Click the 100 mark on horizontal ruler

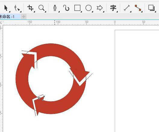[58, 22]
